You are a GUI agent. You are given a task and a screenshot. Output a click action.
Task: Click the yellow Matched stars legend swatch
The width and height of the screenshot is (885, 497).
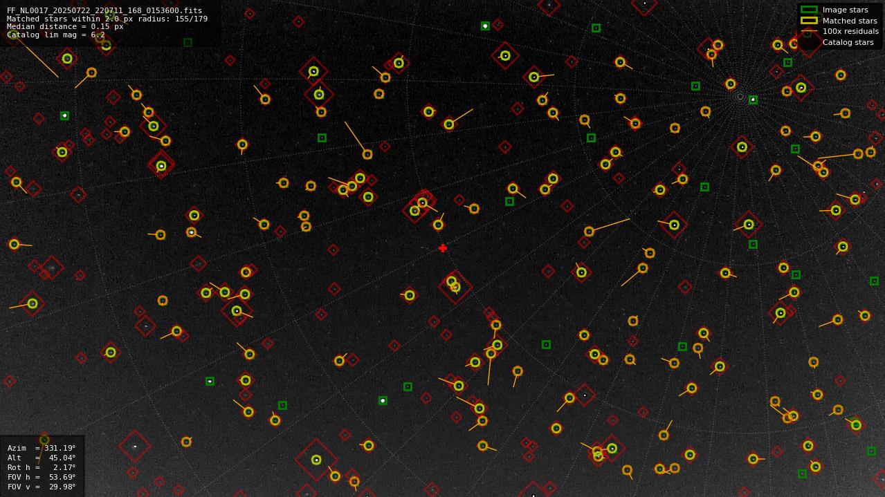(808, 21)
